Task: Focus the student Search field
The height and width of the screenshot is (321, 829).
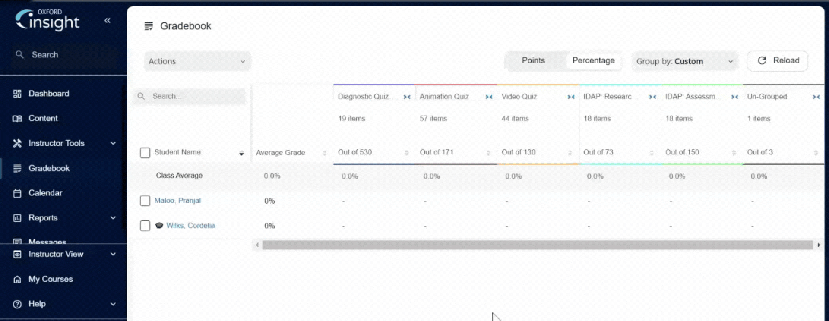Action: tap(189, 96)
